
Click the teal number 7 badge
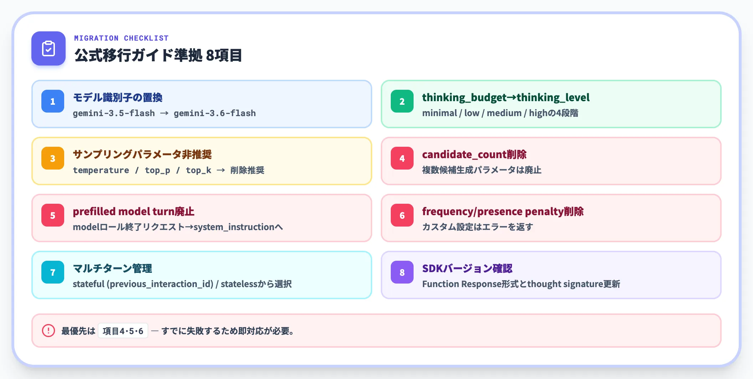point(53,272)
